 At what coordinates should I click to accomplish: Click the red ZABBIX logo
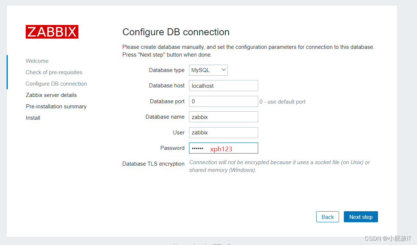click(x=51, y=32)
